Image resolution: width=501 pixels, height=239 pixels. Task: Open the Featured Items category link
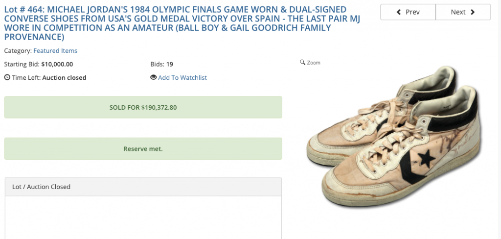click(55, 50)
